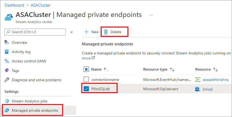Image resolution: width=232 pixels, height=117 pixels.
Task: Click the Search (Ctrl+/) input field
Action: point(35,32)
